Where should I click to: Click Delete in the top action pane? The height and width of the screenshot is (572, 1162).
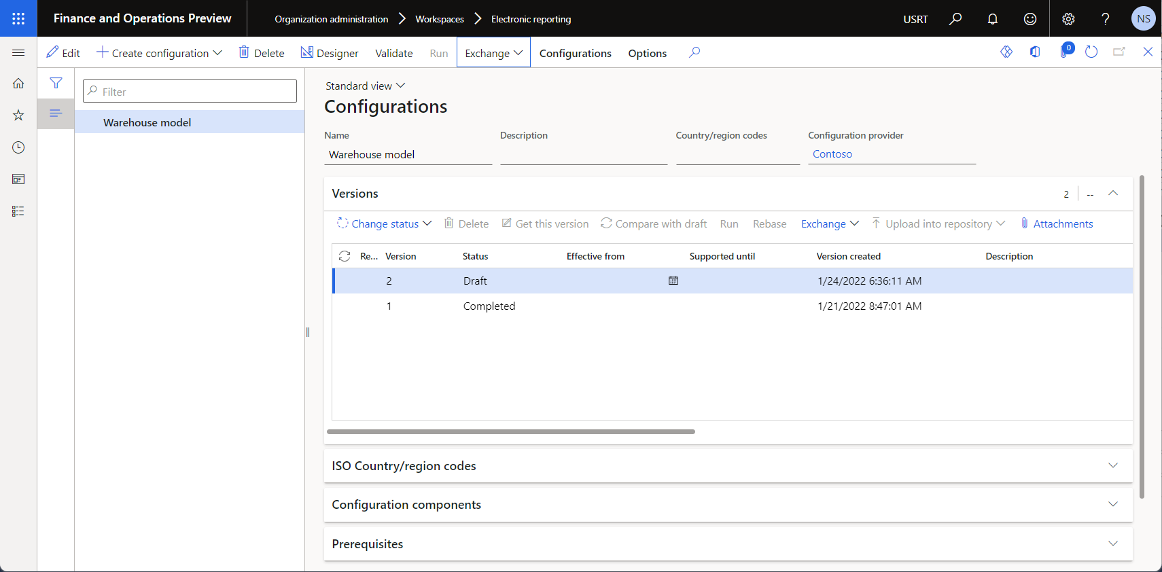[262, 52]
